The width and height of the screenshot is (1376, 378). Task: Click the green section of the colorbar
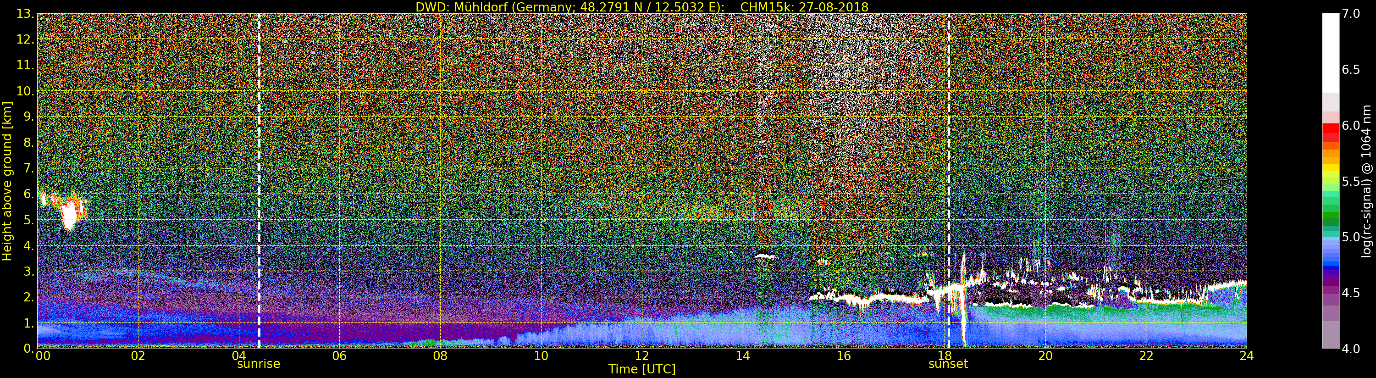coord(1331,211)
